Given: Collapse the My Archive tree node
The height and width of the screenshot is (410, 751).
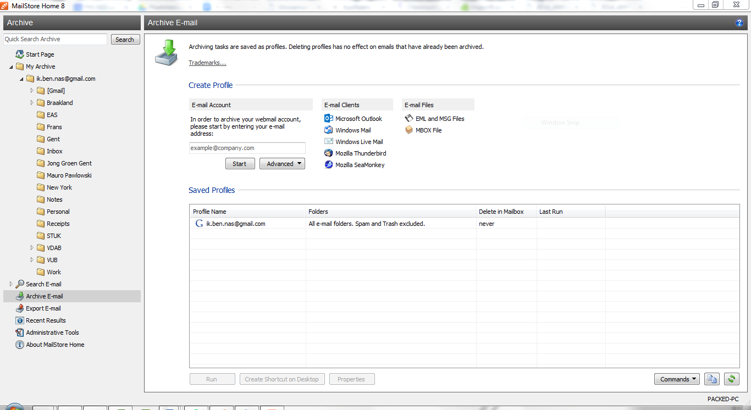Looking at the screenshot, I should [12, 67].
